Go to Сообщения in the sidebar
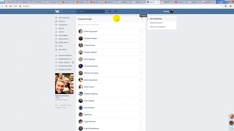 point(63,25)
